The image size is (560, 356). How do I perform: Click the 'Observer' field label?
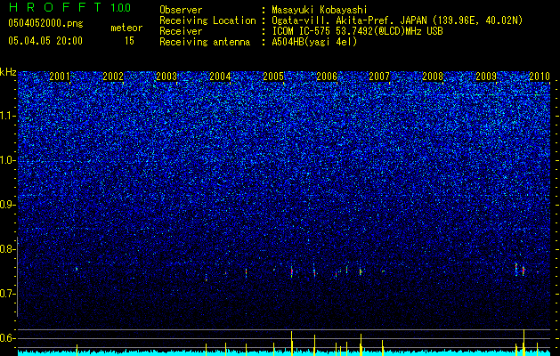point(181,10)
